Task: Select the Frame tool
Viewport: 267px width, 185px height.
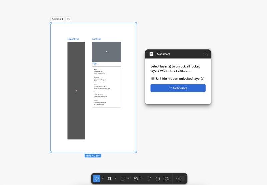Action: pos(110,179)
